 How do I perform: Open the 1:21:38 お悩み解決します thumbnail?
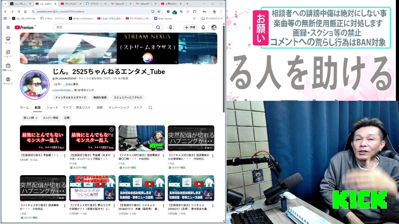click(191, 188)
